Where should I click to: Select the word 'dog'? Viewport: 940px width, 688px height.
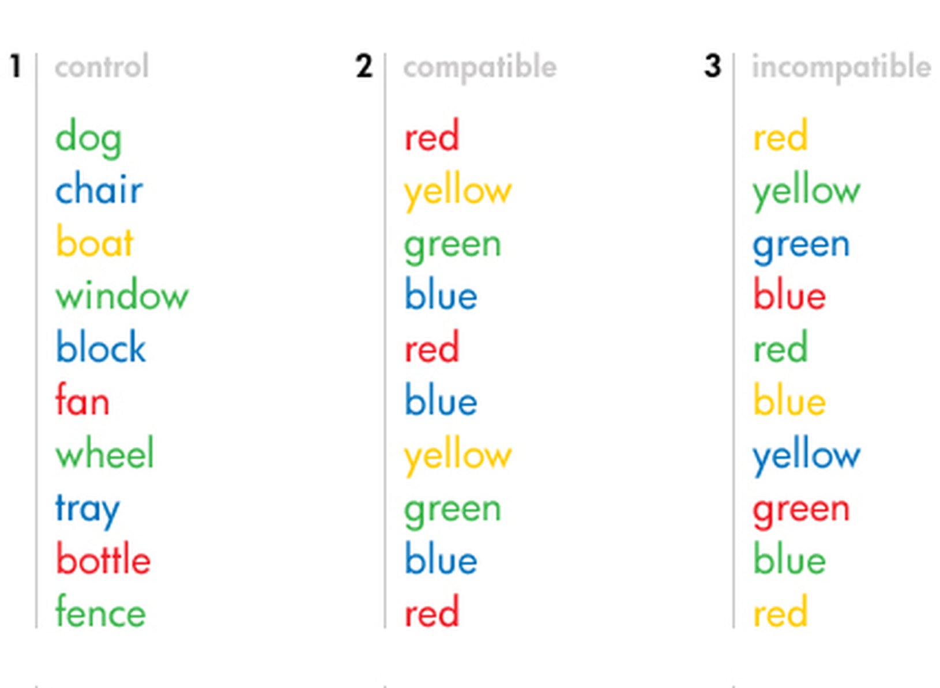88,137
